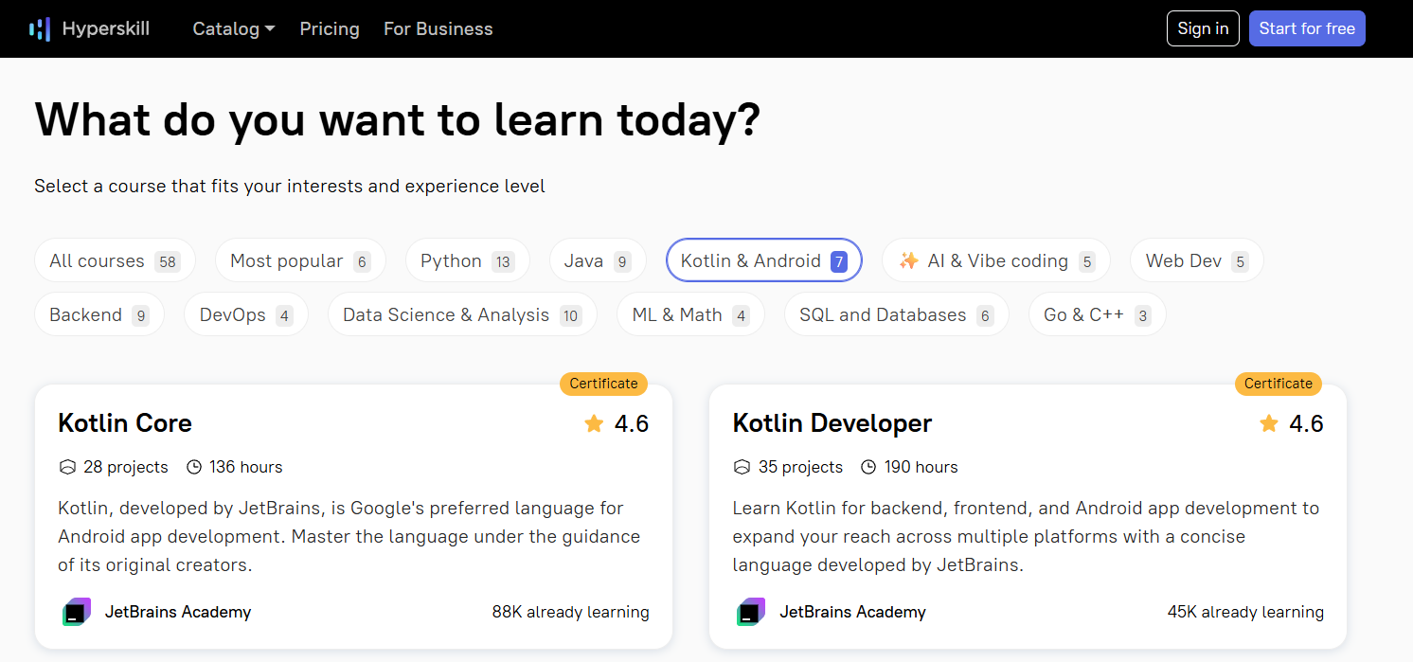Select the All courses filter
This screenshot has width=1413, height=662.
(x=115, y=260)
